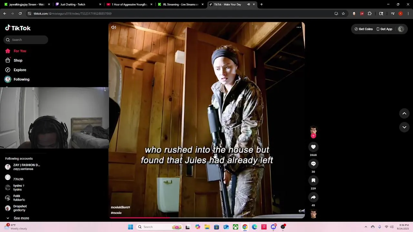
Task: Expand See more following accounts
Action: tap(18, 218)
